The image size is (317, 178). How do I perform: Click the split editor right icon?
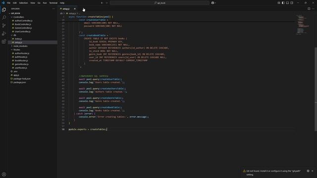(309, 9)
